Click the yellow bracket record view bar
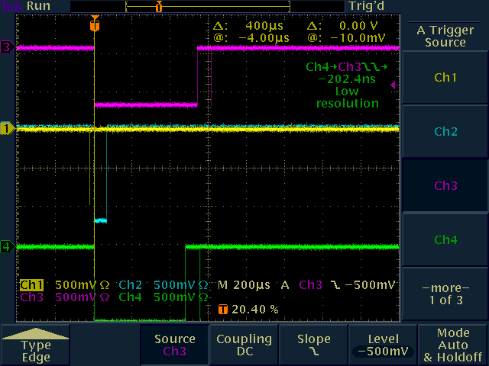The width and height of the screenshot is (489, 366). pyautogui.click(x=208, y=7)
